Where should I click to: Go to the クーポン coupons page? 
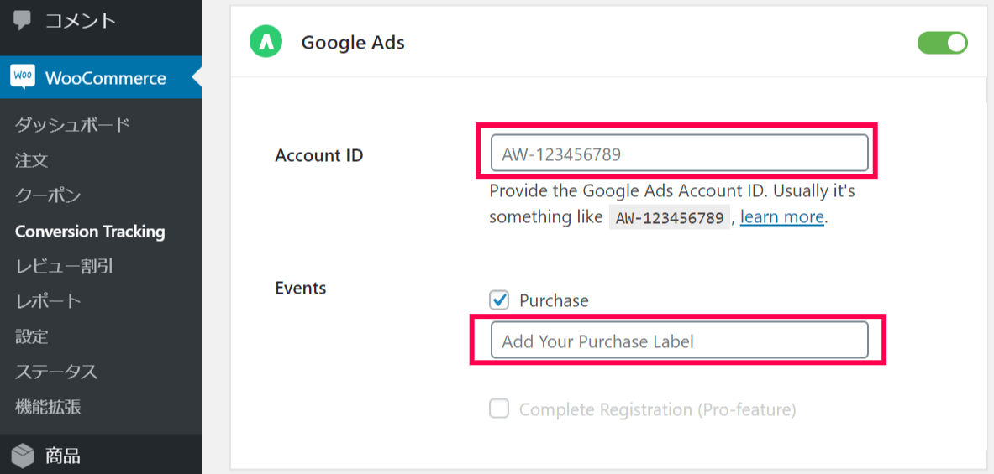(48, 195)
